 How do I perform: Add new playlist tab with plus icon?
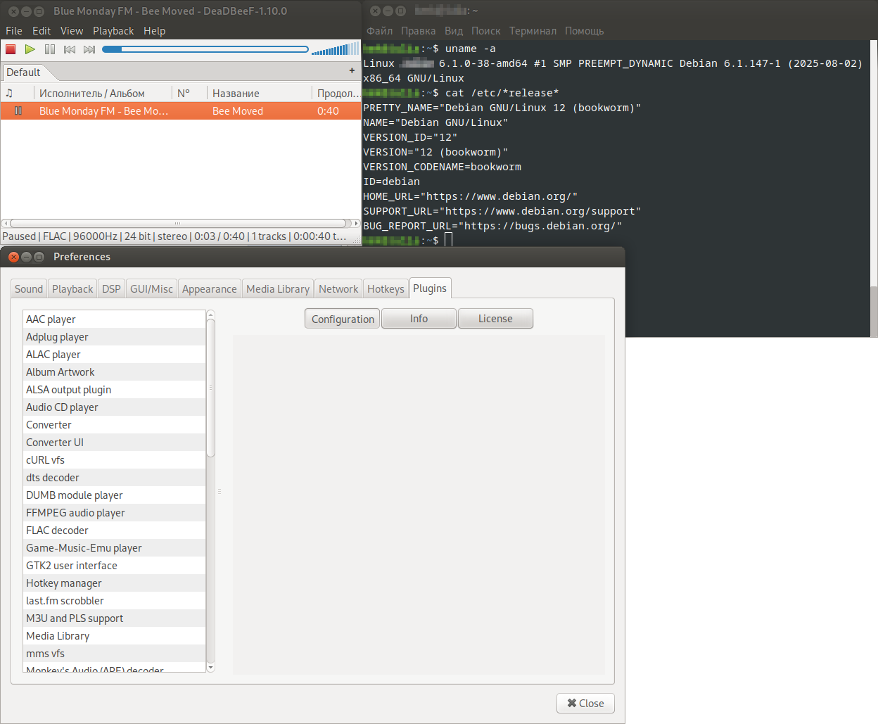[352, 71]
